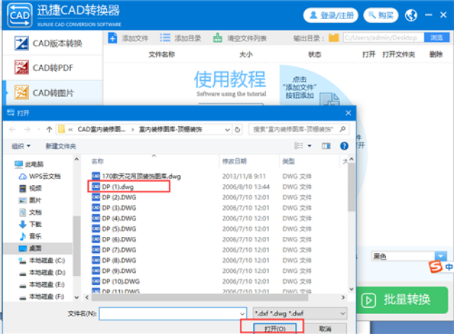The height and width of the screenshot is (334, 454).
Task: Click the blue help question icon
Action: tap(344, 146)
